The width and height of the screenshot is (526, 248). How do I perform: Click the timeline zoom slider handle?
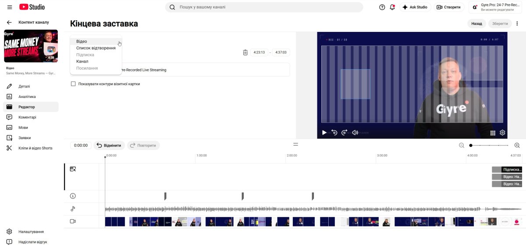pyautogui.click(x=471, y=145)
